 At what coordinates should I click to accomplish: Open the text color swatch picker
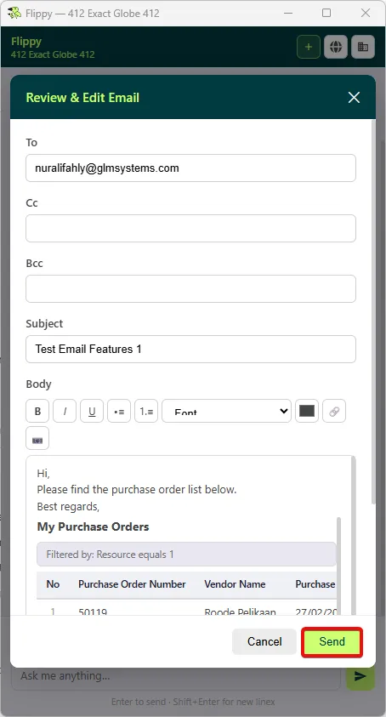coord(307,411)
